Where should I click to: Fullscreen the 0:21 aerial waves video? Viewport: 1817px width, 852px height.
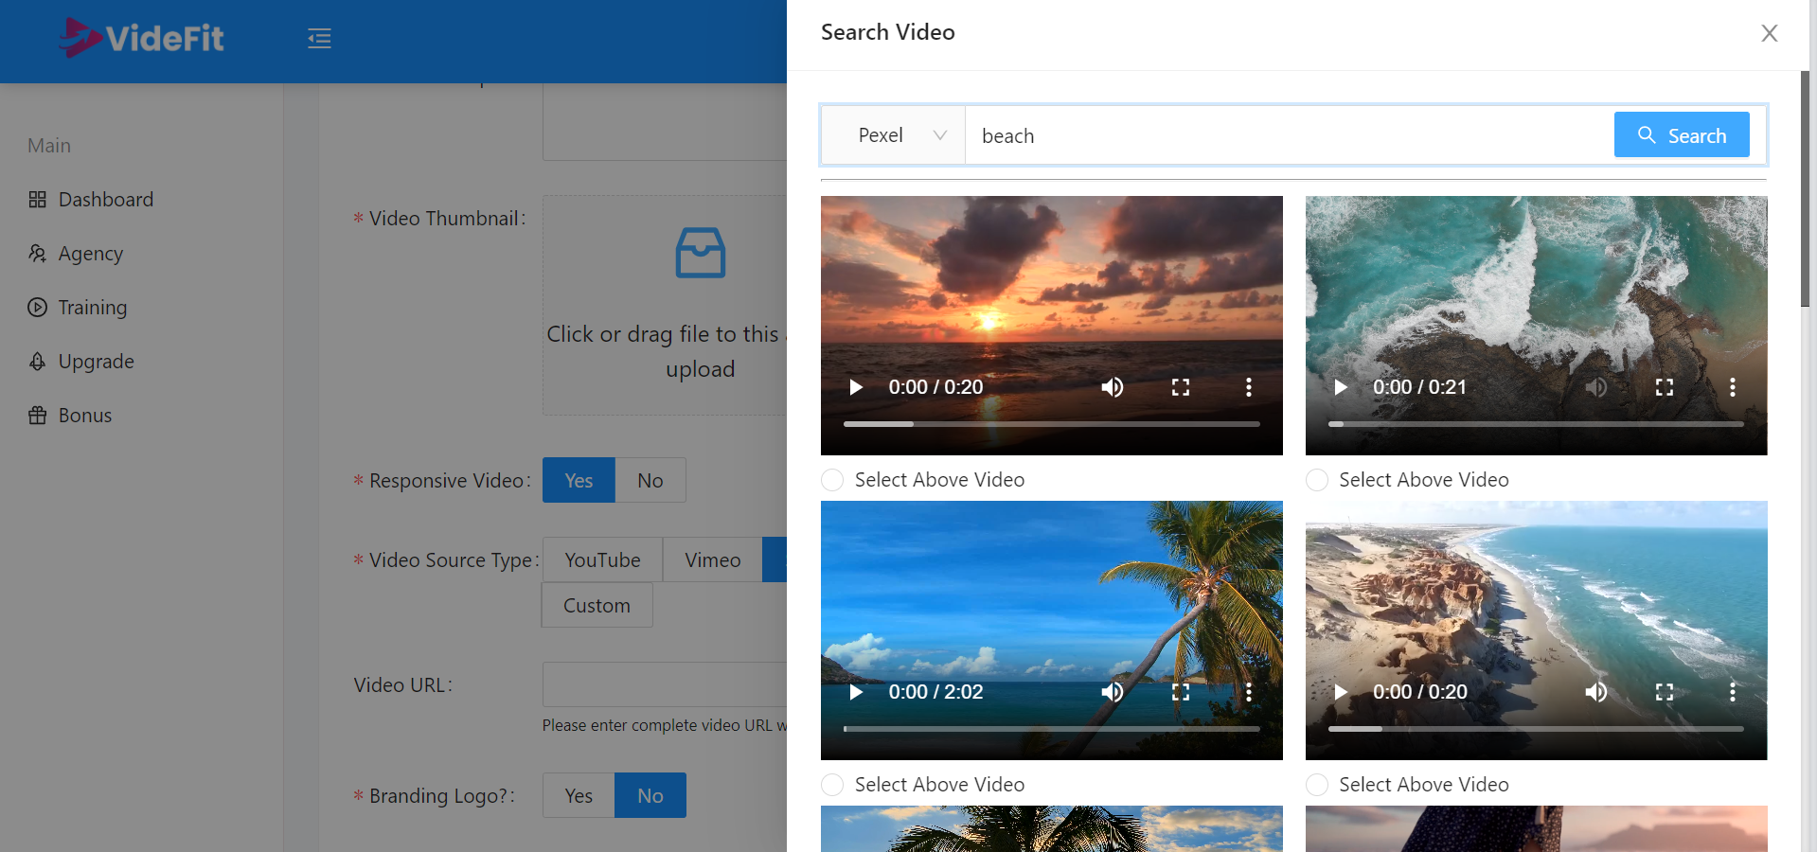[1665, 387]
